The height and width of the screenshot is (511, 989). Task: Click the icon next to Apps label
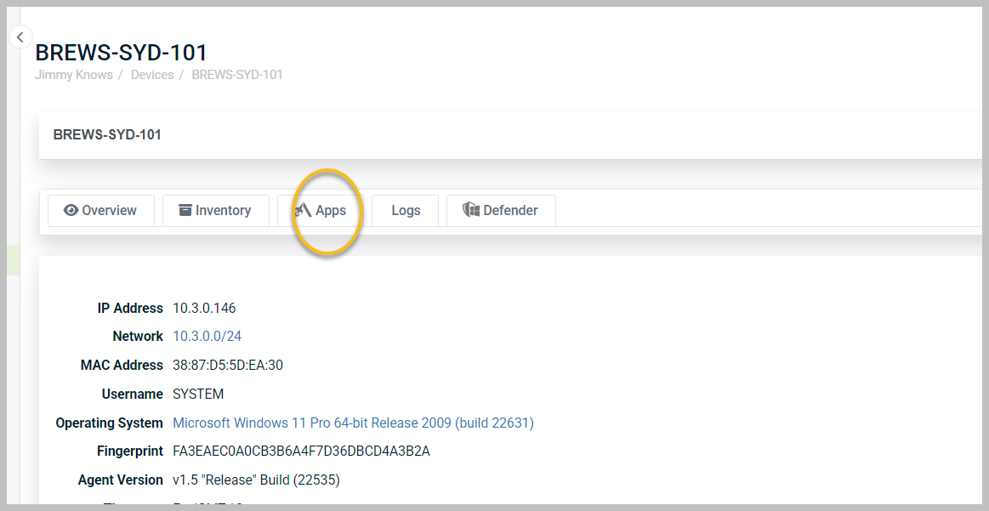pos(303,210)
